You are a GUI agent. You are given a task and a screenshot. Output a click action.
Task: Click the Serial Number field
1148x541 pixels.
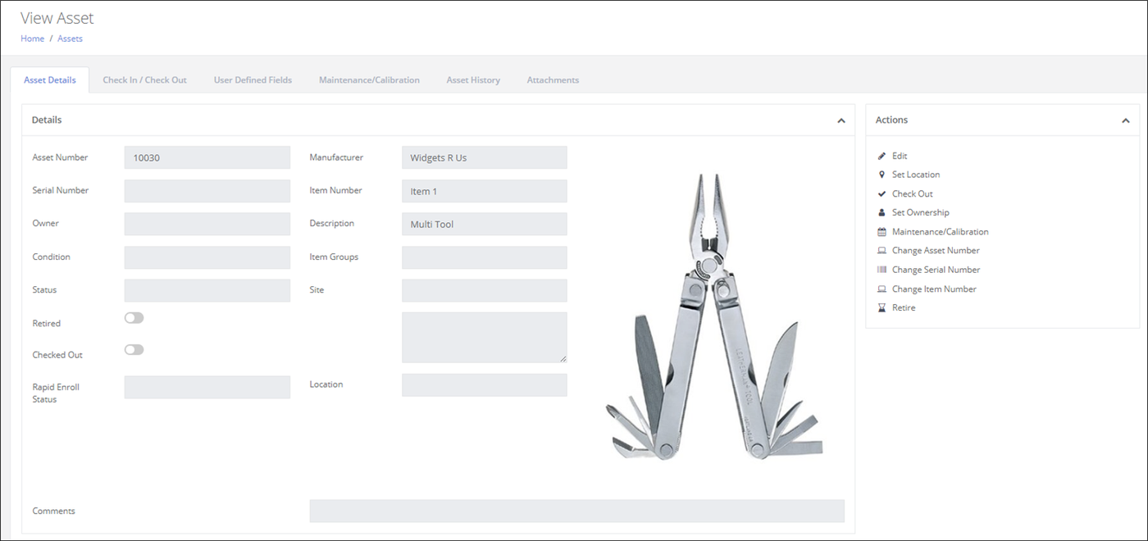click(207, 191)
